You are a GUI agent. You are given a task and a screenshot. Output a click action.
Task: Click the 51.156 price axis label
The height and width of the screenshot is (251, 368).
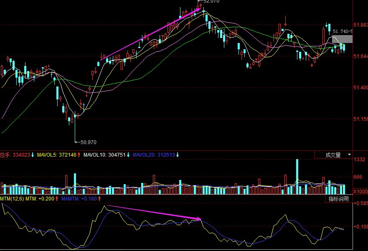click(x=360, y=119)
